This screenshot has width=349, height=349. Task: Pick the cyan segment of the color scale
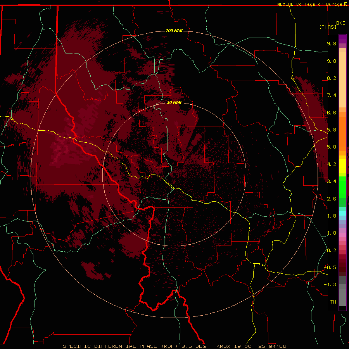pyautogui.click(x=342, y=213)
